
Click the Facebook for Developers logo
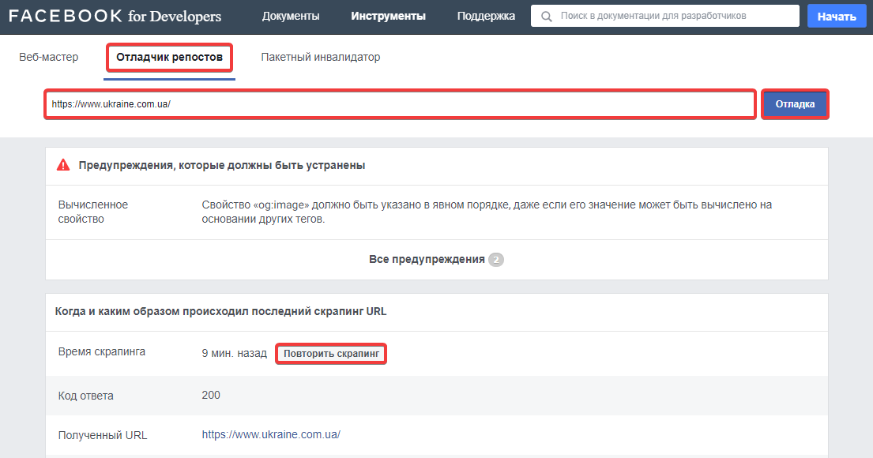point(115,15)
